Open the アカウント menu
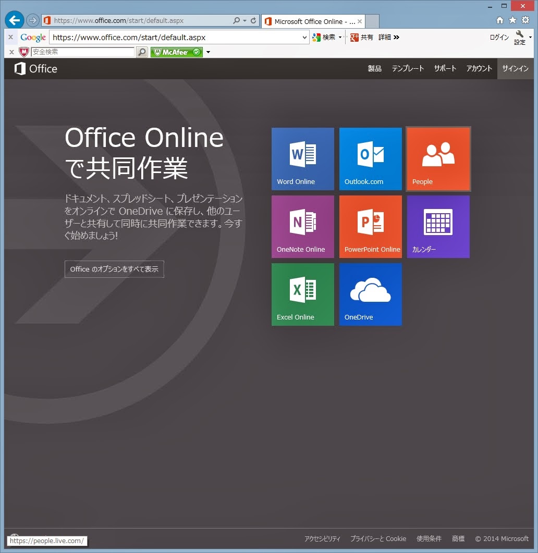The height and width of the screenshot is (553, 538). click(x=479, y=68)
